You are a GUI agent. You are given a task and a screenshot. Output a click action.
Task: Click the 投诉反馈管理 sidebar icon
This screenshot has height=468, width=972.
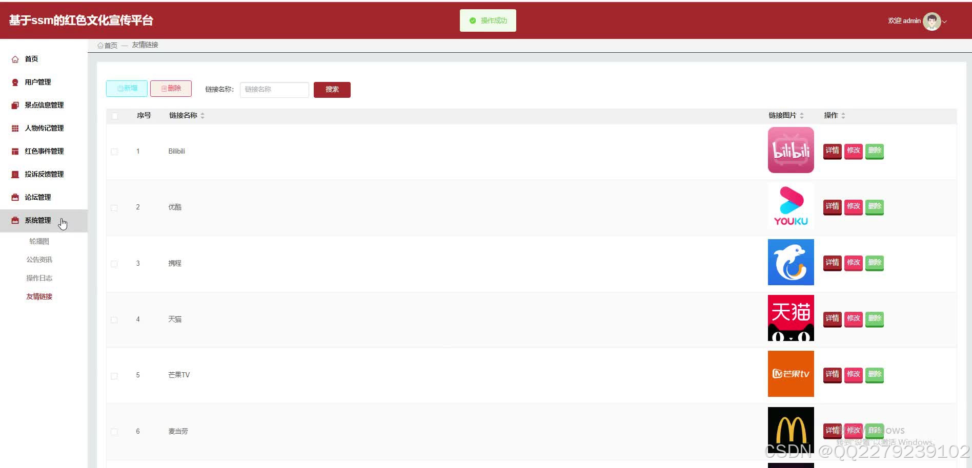[x=15, y=175]
